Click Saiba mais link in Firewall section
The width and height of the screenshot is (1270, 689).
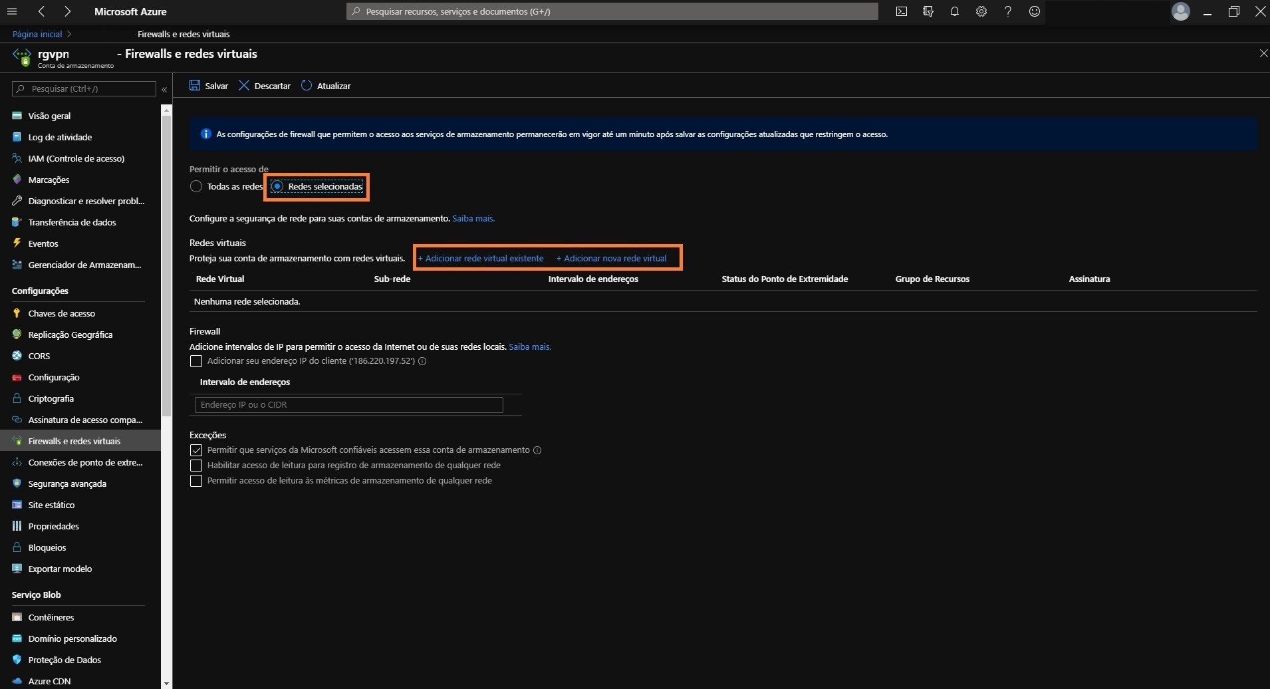tap(530, 346)
